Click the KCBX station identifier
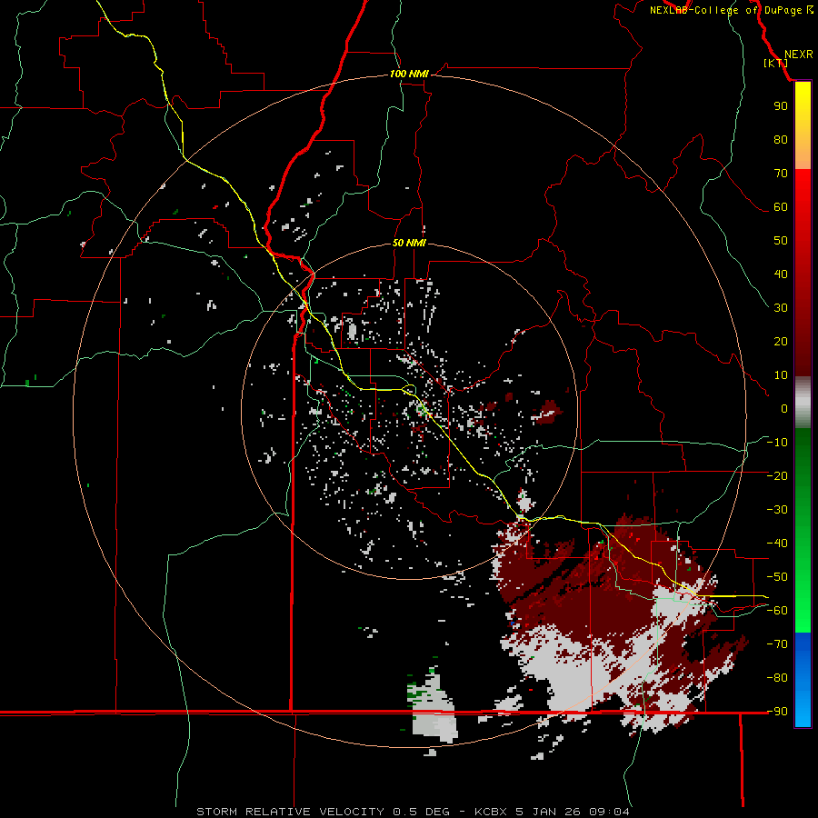The height and width of the screenshot is (818, 818). [492, 812]
